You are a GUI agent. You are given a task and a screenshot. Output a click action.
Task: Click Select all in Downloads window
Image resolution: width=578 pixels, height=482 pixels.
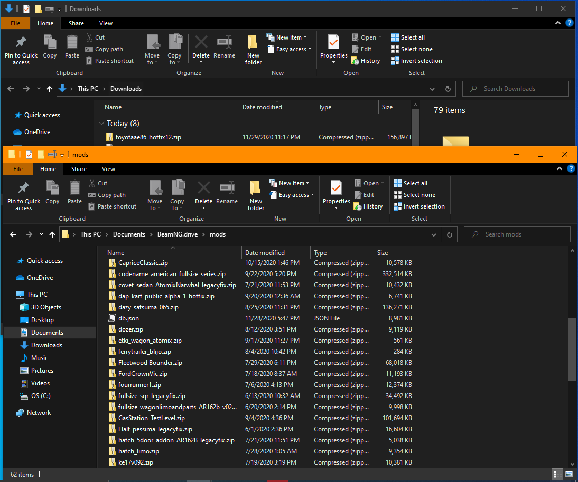(x=408, y=37)
